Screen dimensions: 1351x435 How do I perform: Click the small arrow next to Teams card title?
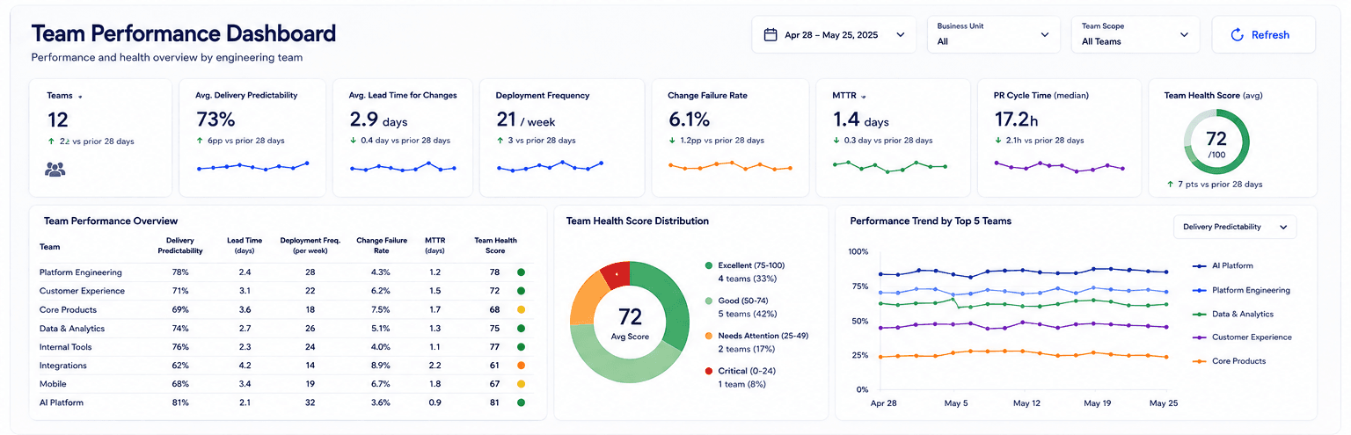[81, 97]
